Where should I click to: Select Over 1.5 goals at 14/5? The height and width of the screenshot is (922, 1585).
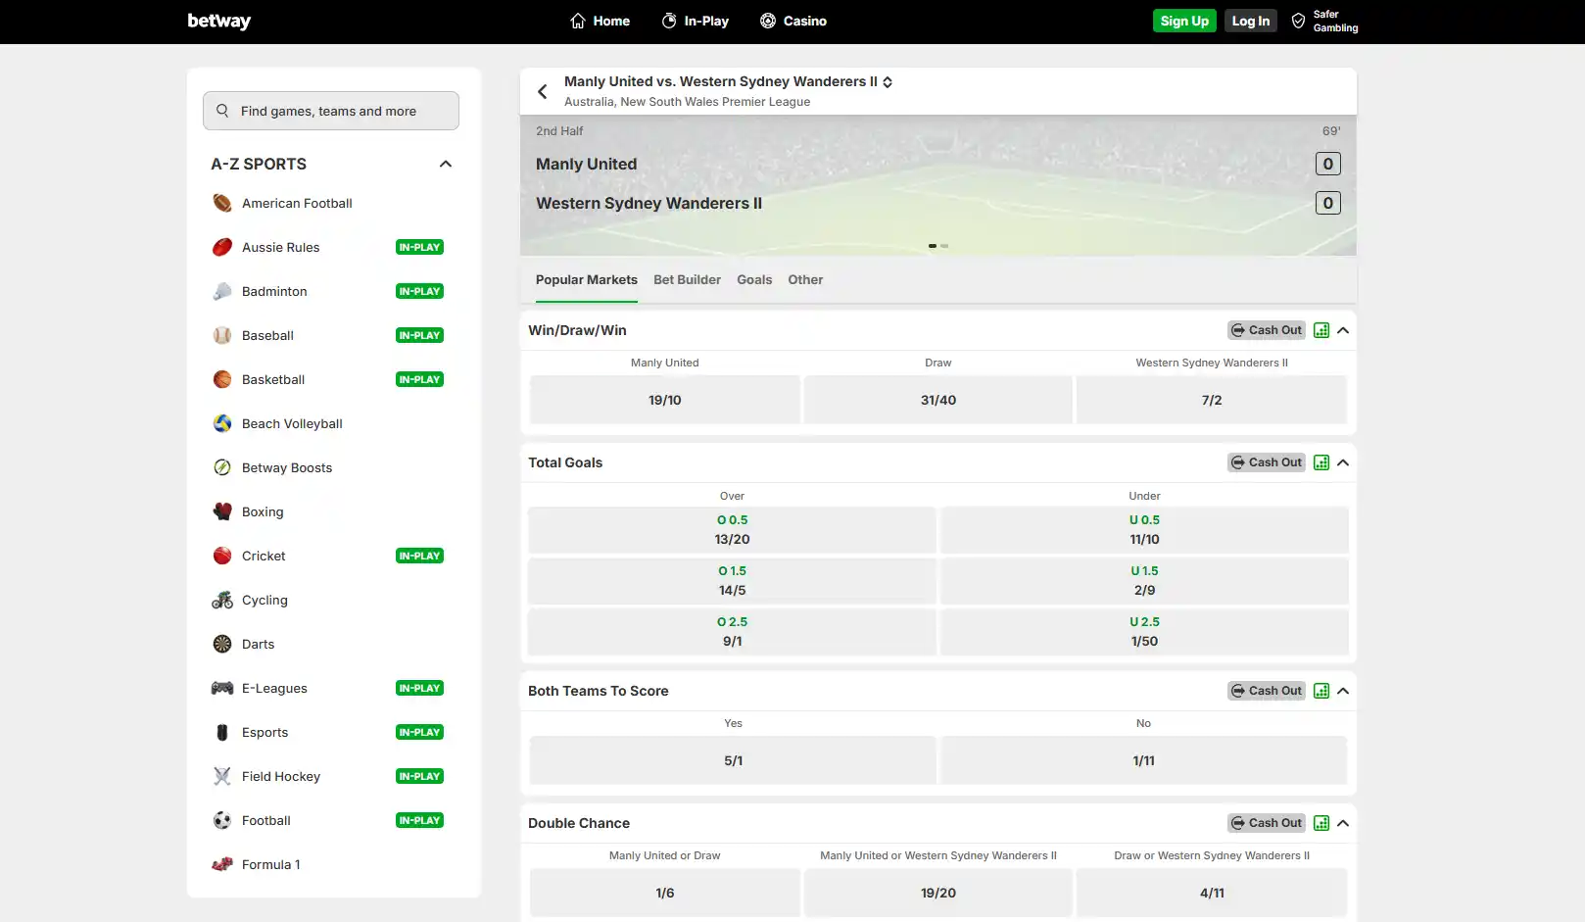[x=733, y=581]
